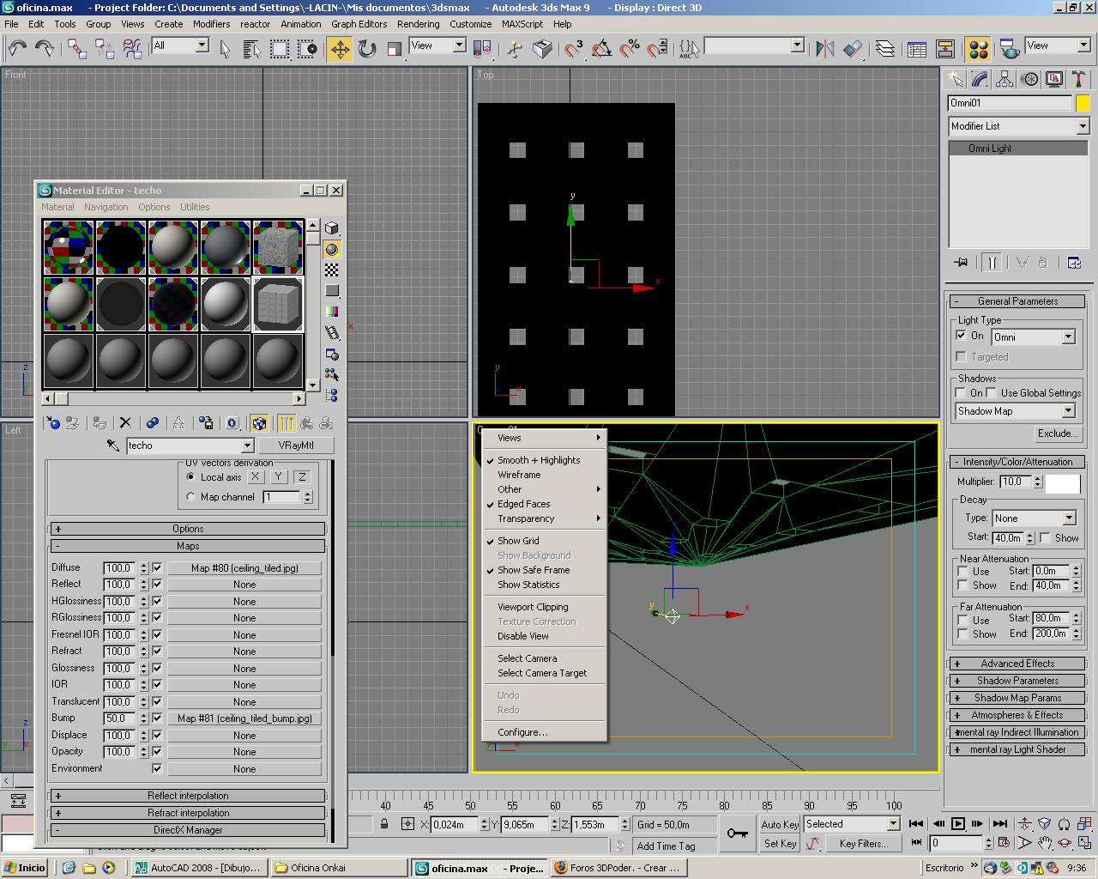
Task: Open the Modifier List dropdown
Action: (1017, 126)
